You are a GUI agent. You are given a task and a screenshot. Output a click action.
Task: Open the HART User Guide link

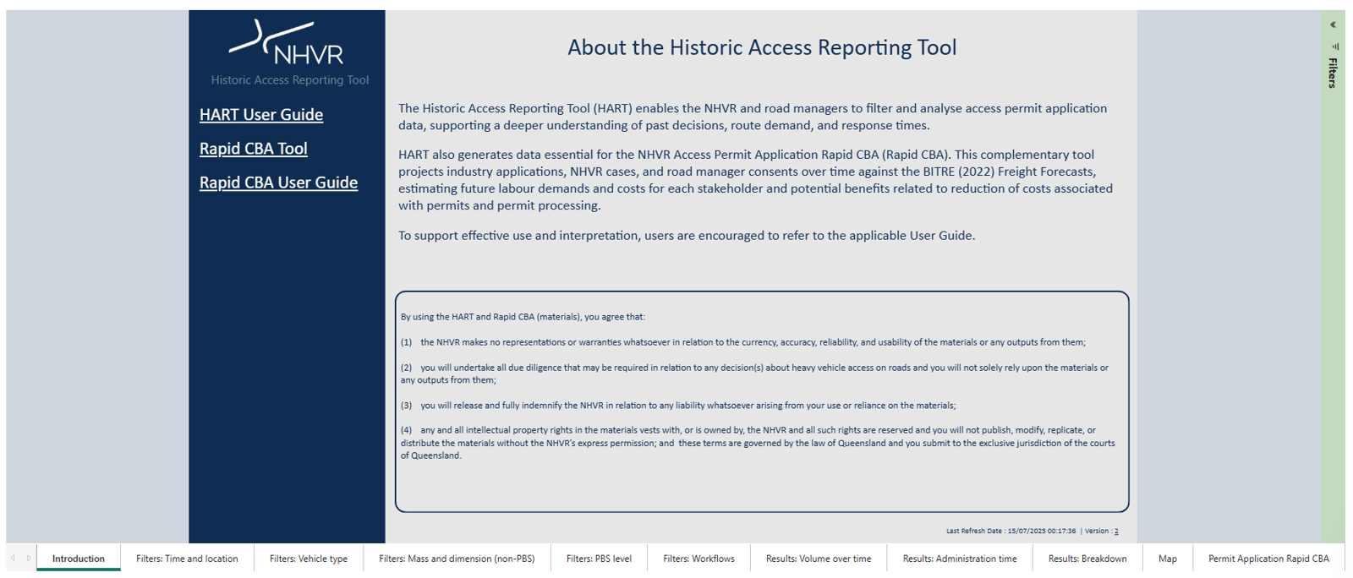click(x=261, y=114)
